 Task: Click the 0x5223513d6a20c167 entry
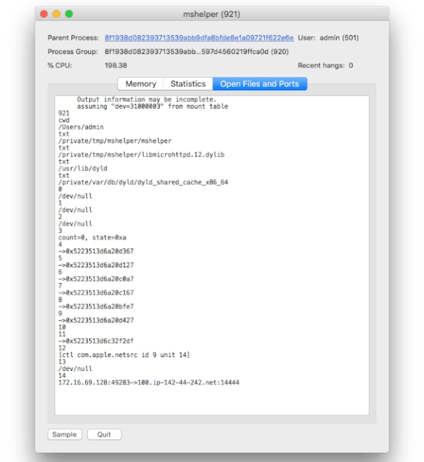click(x=96, y=292)
